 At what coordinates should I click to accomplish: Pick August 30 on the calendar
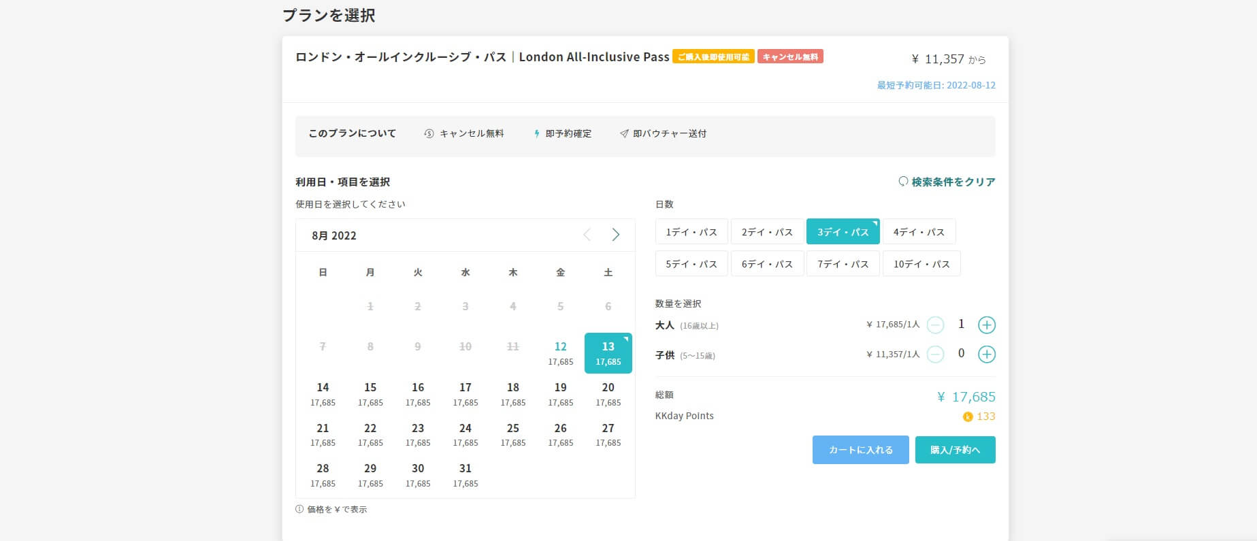418,475
